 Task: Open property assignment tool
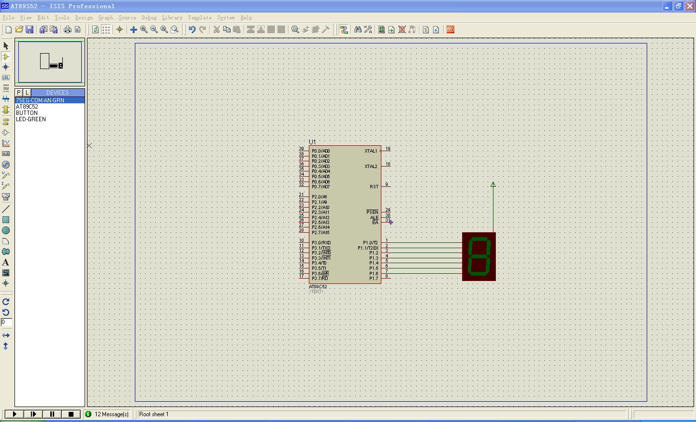tap(368, 29)
